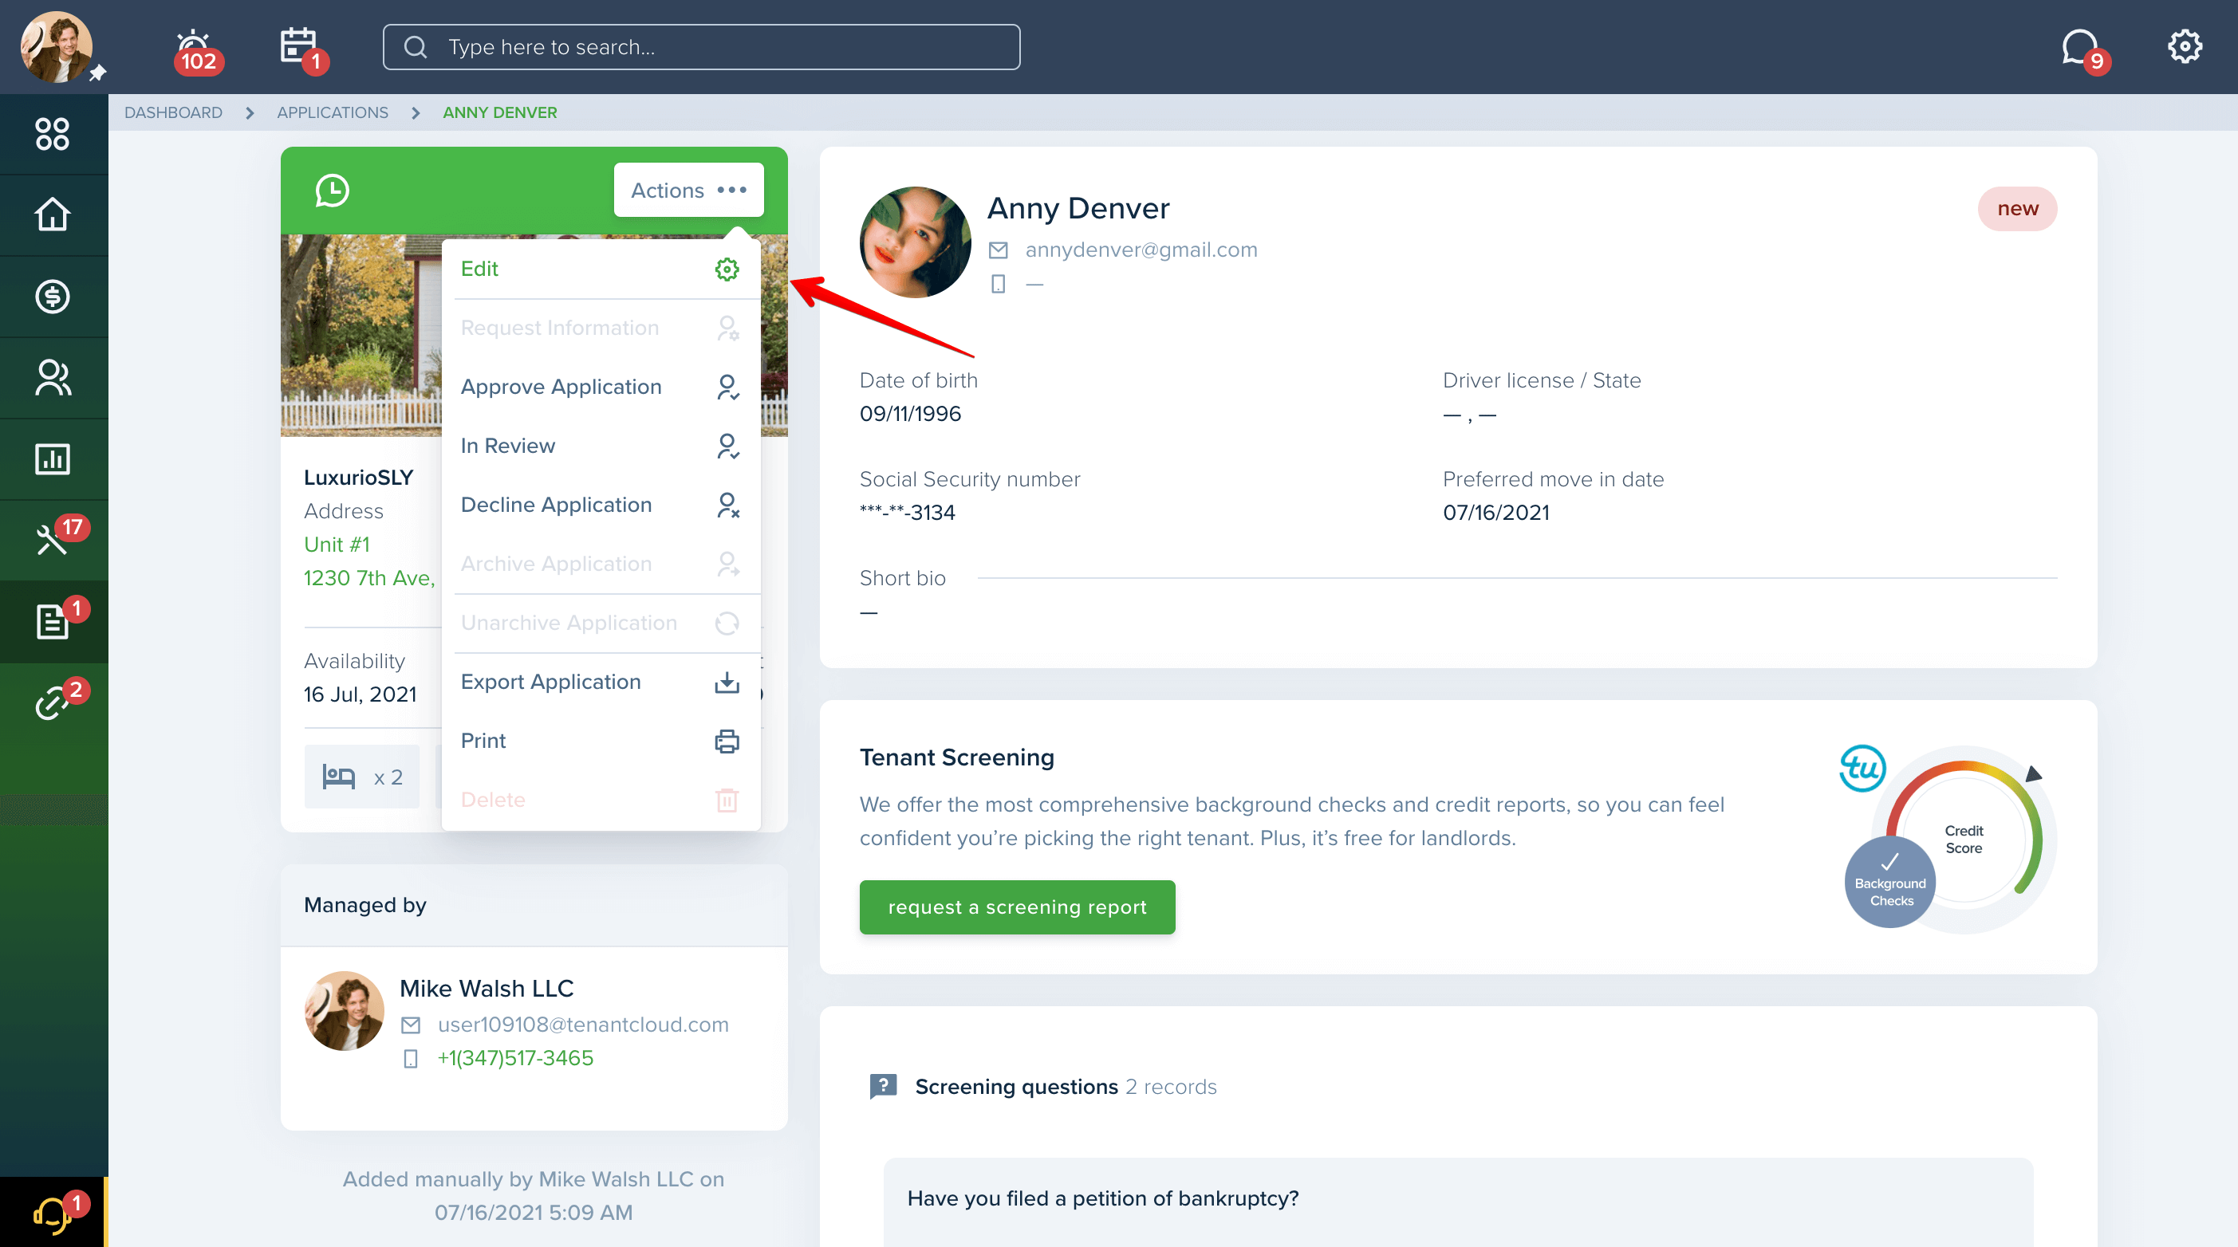The height and width of the screenshot is (1247, 2238).
Task: Click the Archive Application menu entry
Action: 601,564
